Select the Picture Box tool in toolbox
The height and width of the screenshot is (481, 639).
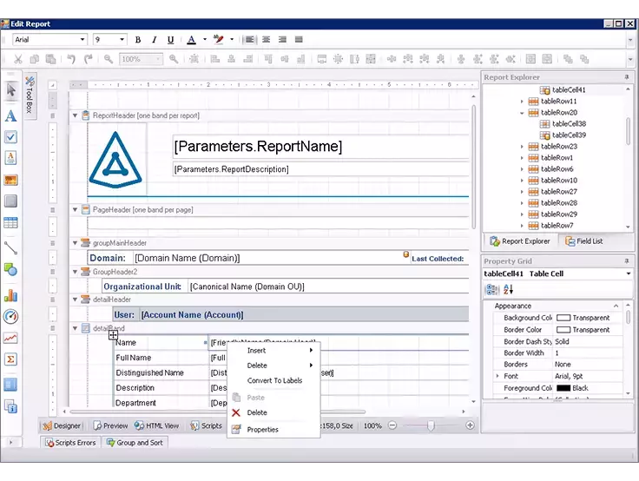pyautogui.click(x=11, y=180)
